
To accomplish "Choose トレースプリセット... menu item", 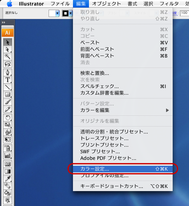I will tap(123, 138).
